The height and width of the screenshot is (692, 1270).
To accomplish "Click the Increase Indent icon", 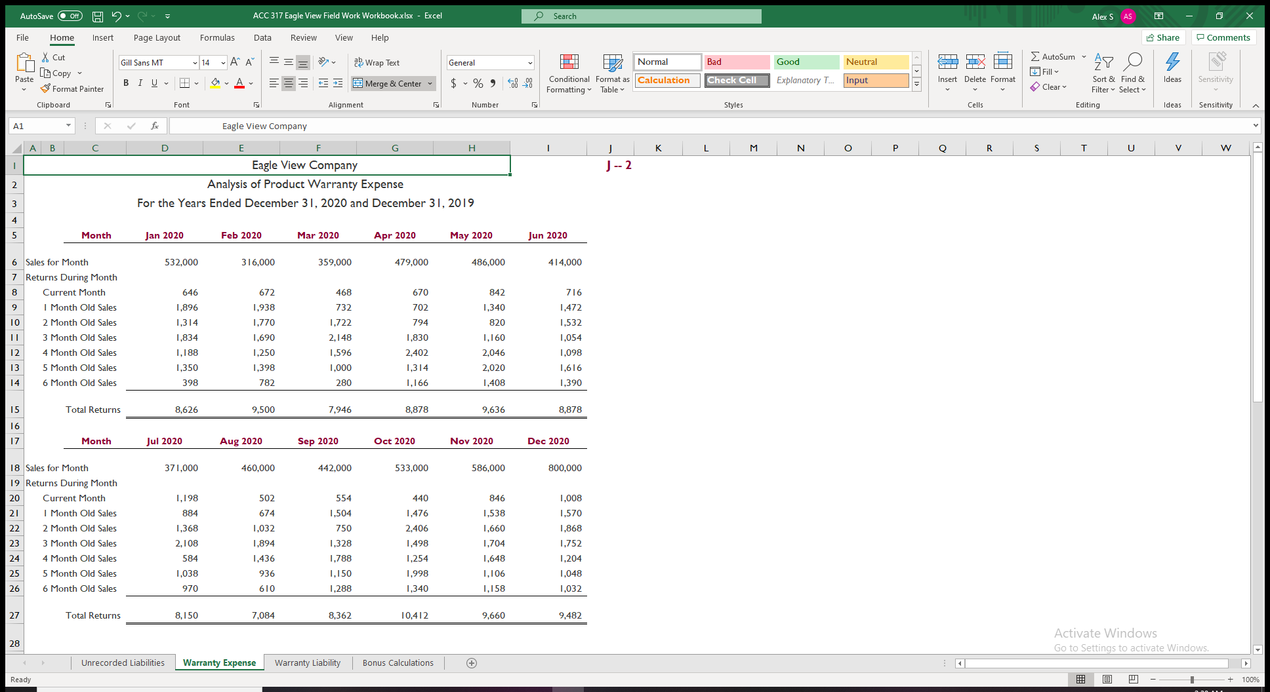I will coord(338,83).
